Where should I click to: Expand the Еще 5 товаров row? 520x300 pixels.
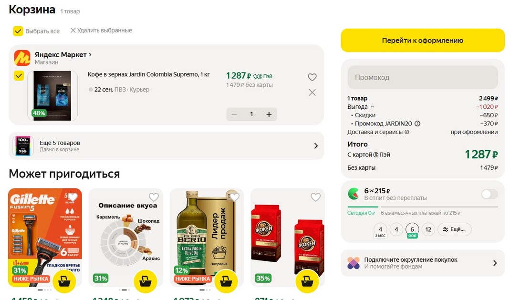click(166, 146)
